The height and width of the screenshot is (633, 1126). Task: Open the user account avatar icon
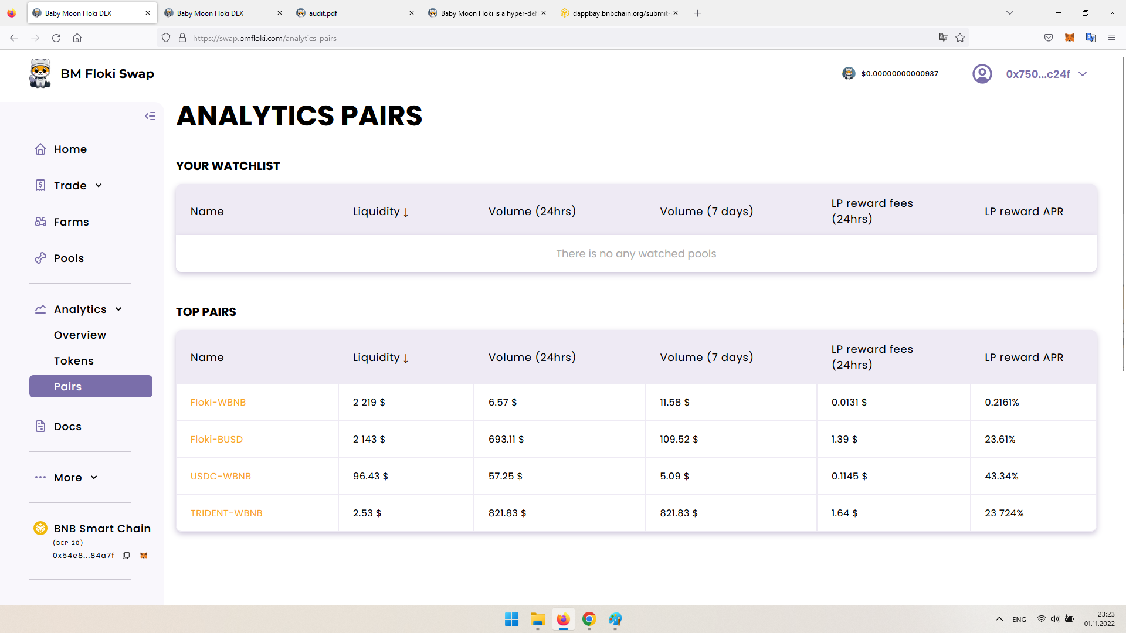(x=982, y=74)
